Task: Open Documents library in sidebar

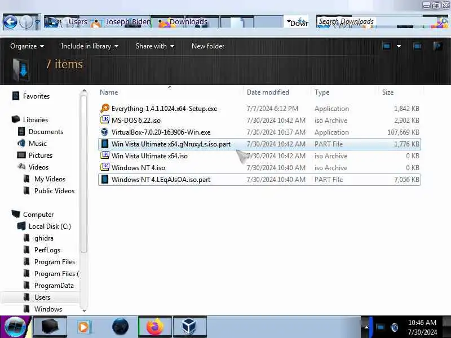Action: (46, 131)
